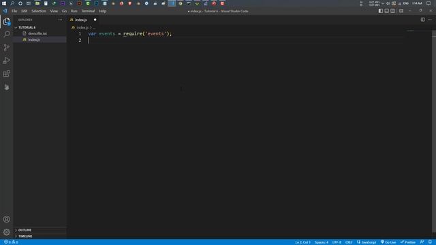Click the UTF-8 encoding indicator

(337, 242)
